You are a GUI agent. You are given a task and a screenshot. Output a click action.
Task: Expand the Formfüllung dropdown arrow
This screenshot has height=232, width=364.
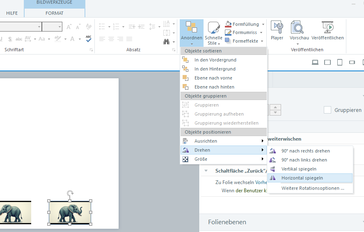point(263,24)
